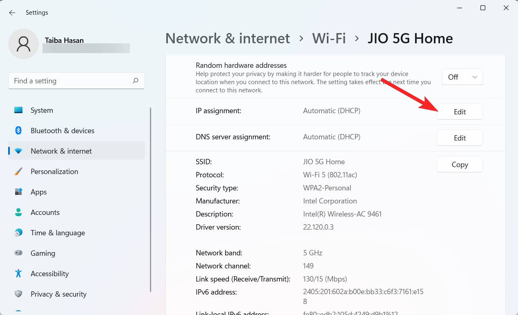Click the Apps icon in sidebar
This screenshot has width=518, height=315.
18,192
